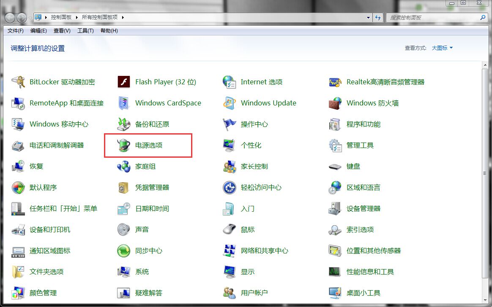Open the 电话和调制解调器 icon
Viewport: 492px width, 307px height.
[18, 145]
